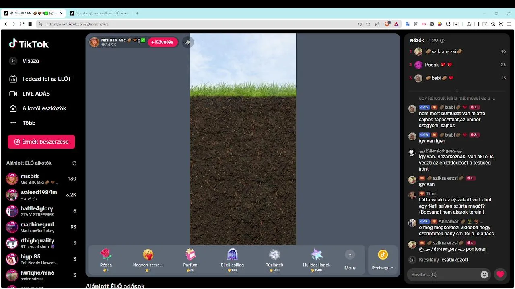Click Timi's username in chat

pyautogui.click(x=431, y=194)
